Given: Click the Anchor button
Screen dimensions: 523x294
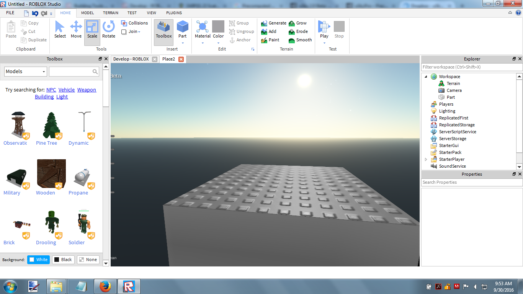Looking at the screenshot, I should tap(240, 40).
